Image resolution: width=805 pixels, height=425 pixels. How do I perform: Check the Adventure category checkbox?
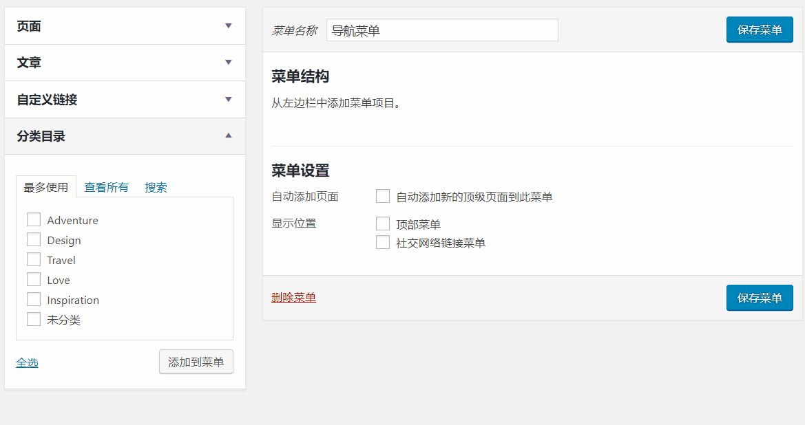click(x=34, y=220)
